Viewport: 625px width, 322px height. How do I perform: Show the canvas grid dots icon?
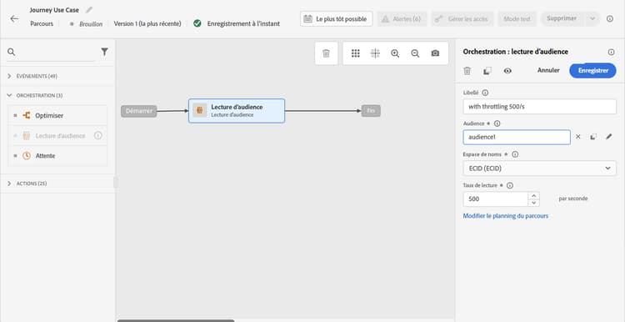[x=356, y=53]
